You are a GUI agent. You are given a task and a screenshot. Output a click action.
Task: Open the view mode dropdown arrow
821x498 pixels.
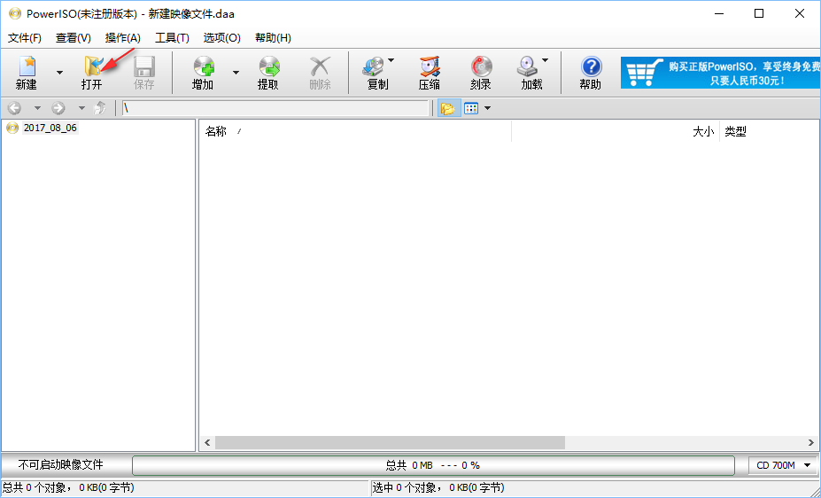487,108
